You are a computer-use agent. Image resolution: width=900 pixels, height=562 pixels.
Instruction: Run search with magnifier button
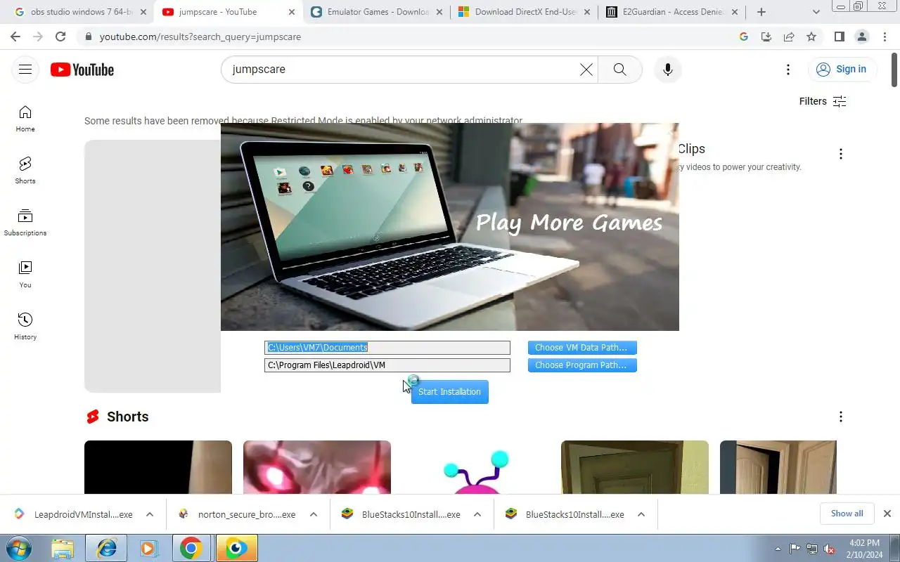(619, 70)
